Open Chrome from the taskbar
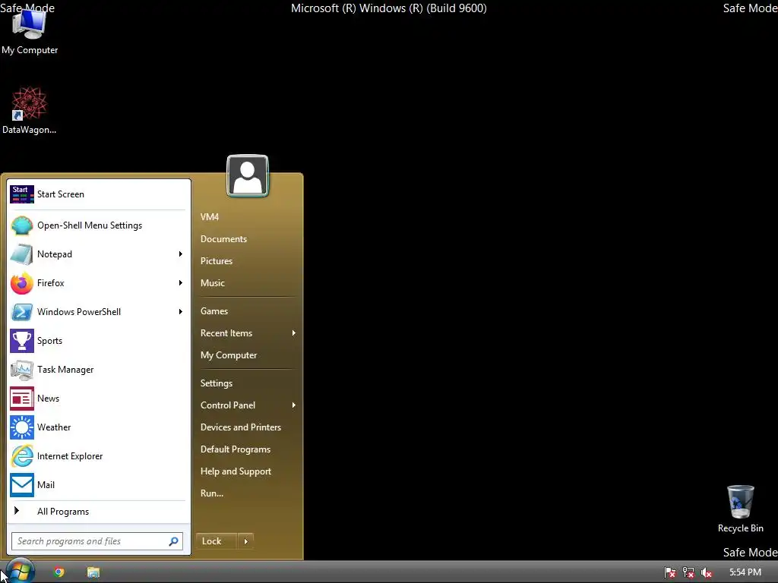 [x=59, y=572]
